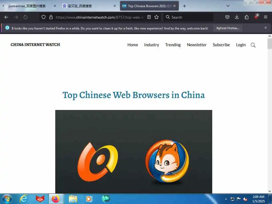Expand the list all tabs chevron
272x204 pixels.
click(228, 6)
